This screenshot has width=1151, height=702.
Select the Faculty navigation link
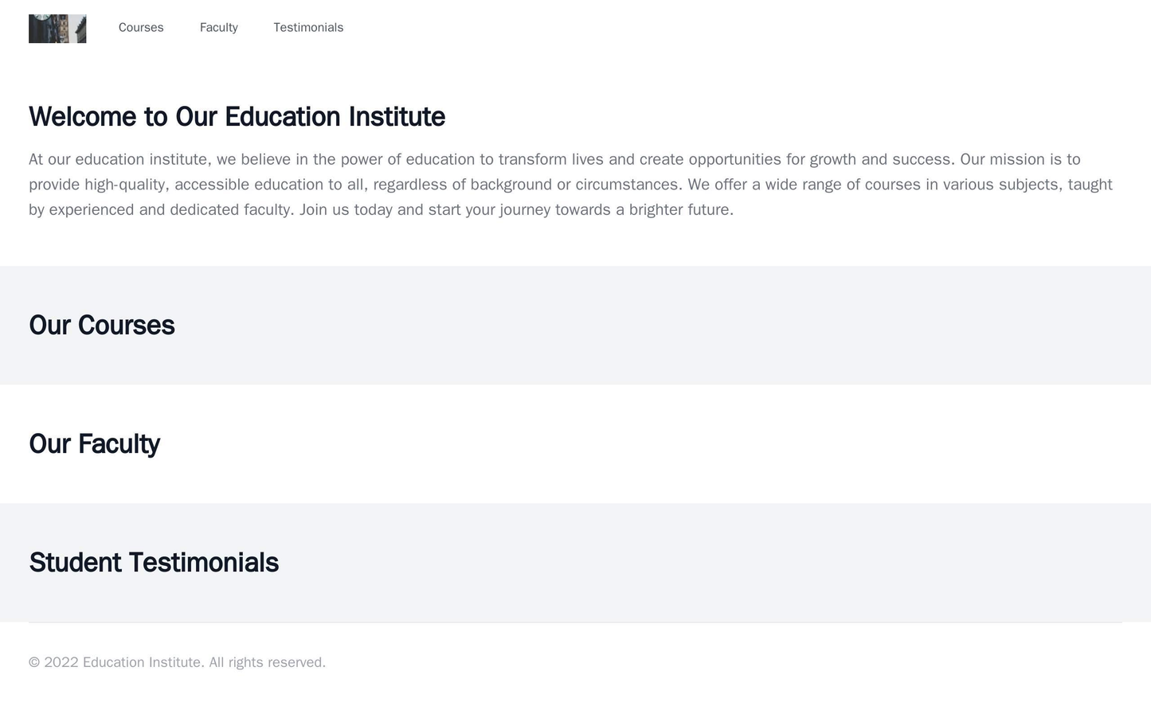(220, 26)
